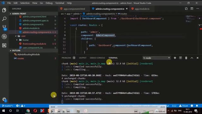Open the Extensions view in the activity bar
202x114 pixels.
(x=4, y=45)
